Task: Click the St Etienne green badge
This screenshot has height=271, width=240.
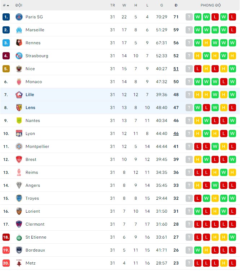Action: [19, 237]
